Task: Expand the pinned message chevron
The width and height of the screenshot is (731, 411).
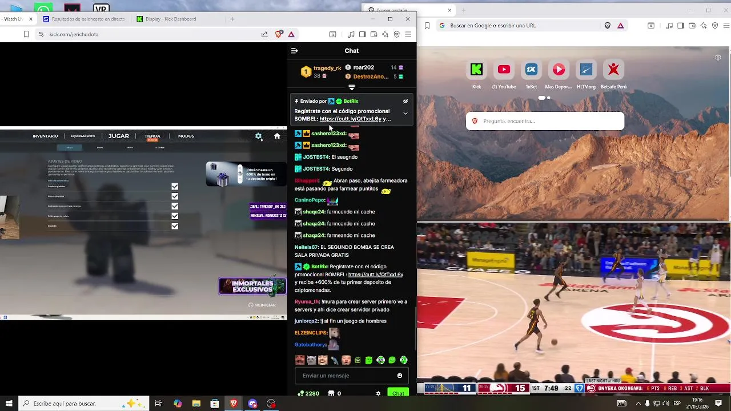Action: point(405,113)
